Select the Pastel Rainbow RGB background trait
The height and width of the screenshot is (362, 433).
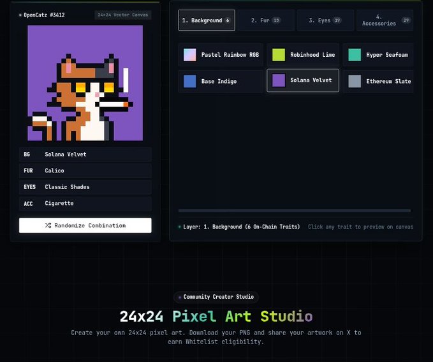221,55
